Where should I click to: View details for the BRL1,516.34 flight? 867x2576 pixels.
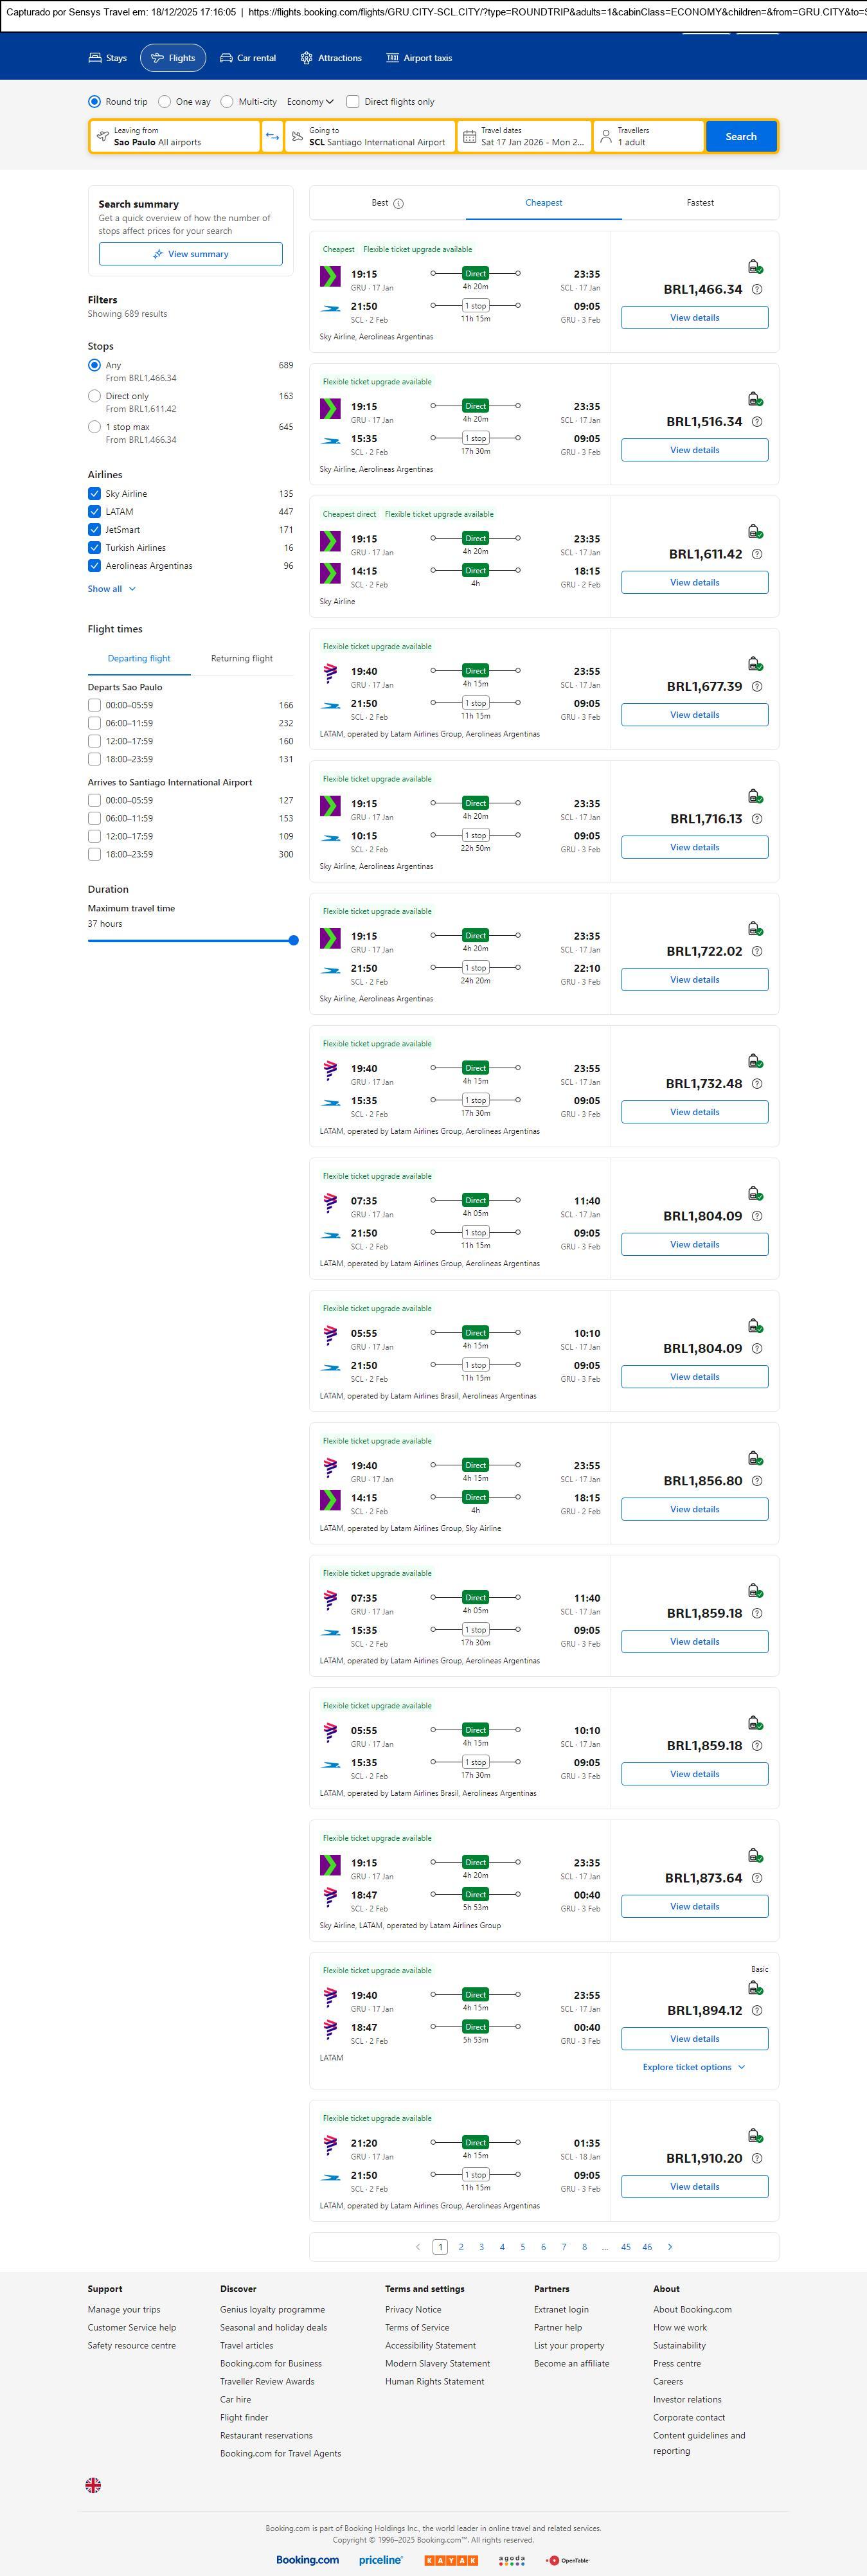pos(694,450)
